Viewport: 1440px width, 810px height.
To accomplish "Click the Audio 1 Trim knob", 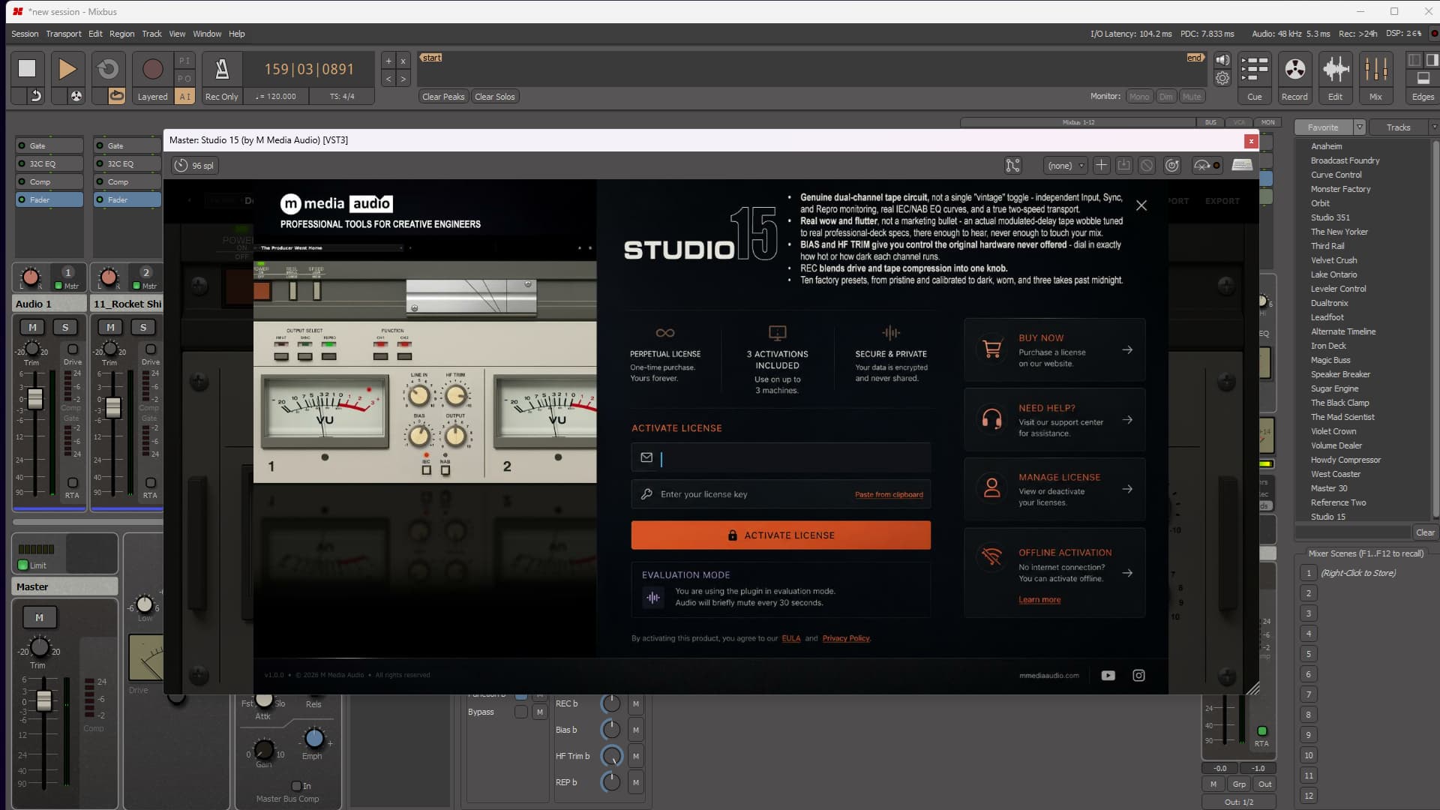I will click(x=32, y=349).
